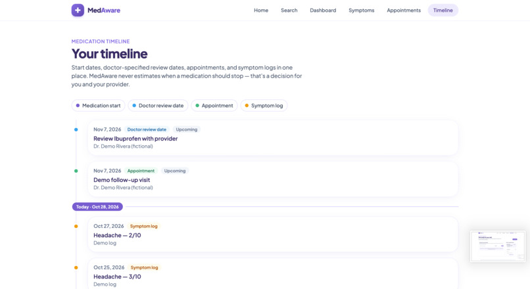
Task: Open the Appointments nav item
Action: pos(404,10)
